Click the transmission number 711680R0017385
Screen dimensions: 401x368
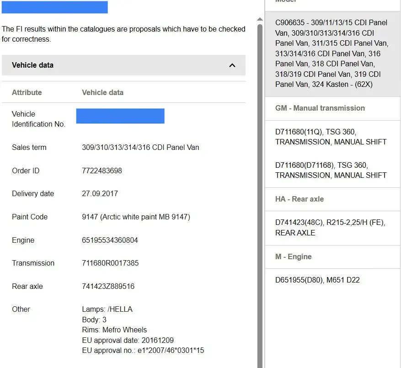[x=110, y=263]
